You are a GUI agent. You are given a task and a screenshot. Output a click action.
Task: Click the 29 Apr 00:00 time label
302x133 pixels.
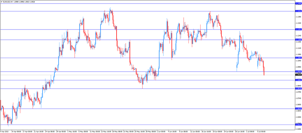(61, 132)
